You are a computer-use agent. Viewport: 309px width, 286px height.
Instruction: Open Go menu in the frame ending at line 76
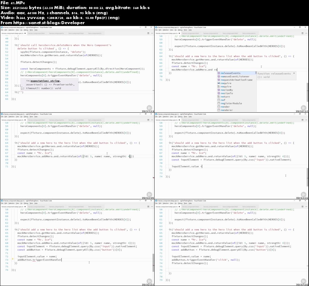pyautogui.click(x=21, y=203)
